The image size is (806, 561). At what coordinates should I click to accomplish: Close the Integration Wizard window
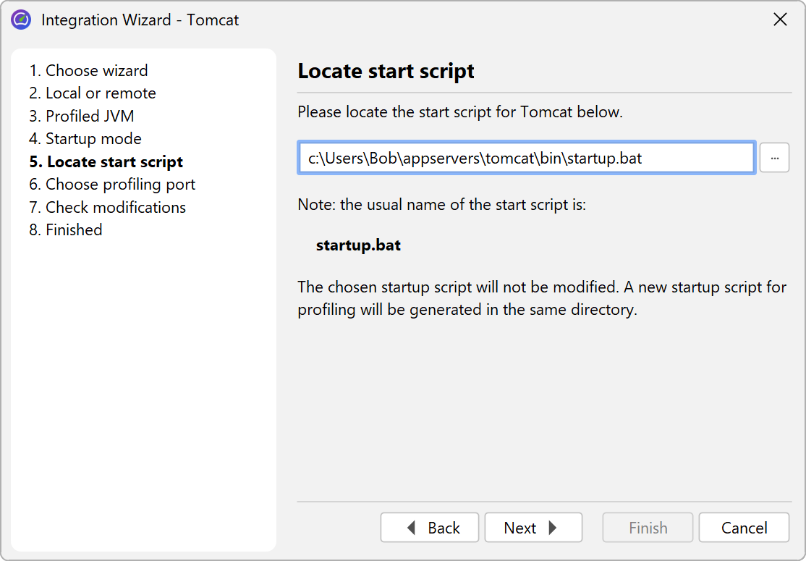(x=780, y=20)
